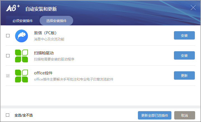The width and height of the screenshot is (201, 122).
Task: Click the A8+ logo icon
Action: pyautogui.click(x=13, y=8)
